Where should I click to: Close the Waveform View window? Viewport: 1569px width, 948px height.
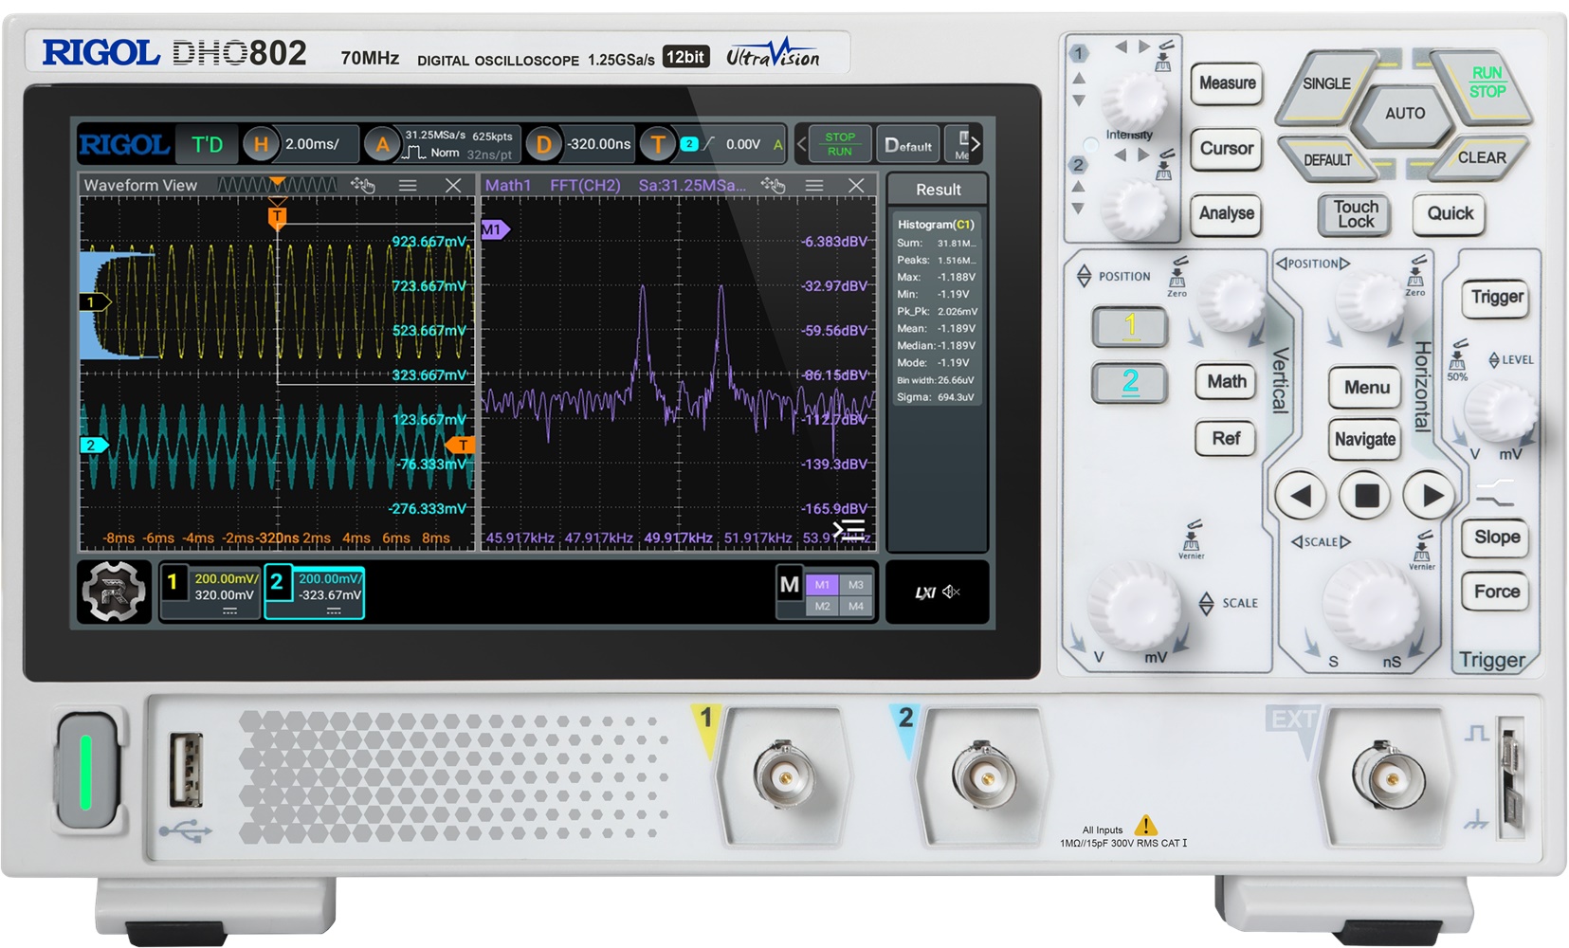pos(453,186)
